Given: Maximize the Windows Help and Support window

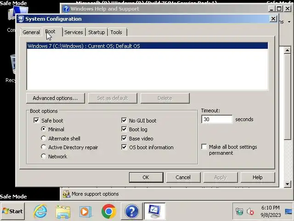Looking at the screenshot, I should [279, 8].
